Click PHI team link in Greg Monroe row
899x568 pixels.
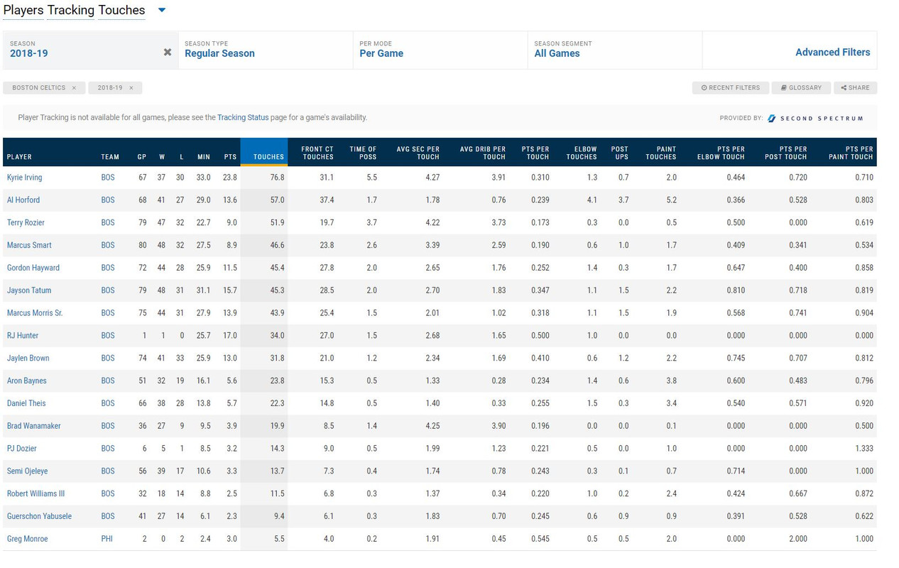(107, 539)
